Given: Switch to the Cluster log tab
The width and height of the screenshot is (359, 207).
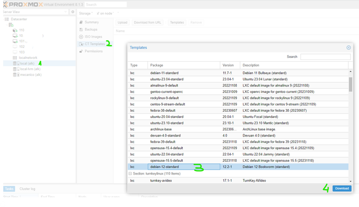Looking at the screenshot, I should [x=27, y=189].
